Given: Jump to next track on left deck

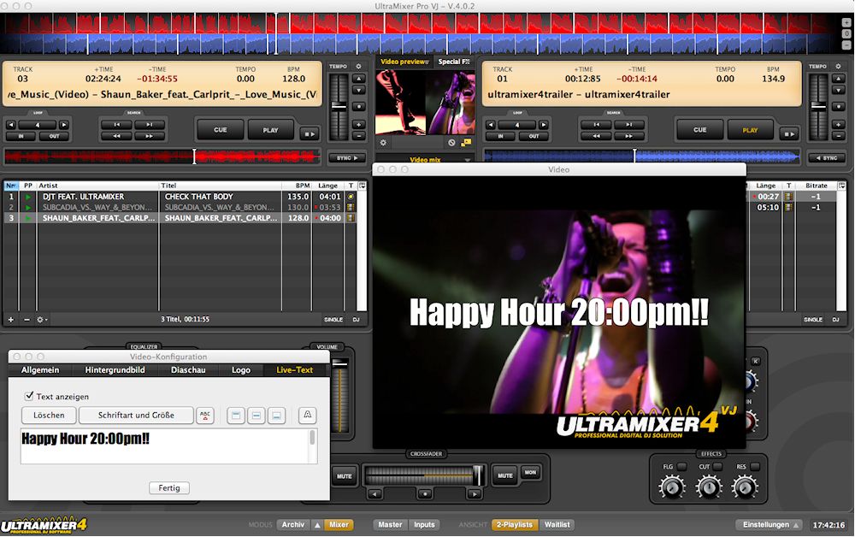Looking at the screenshot, I should pyautogui.click(x=148, y=125).
